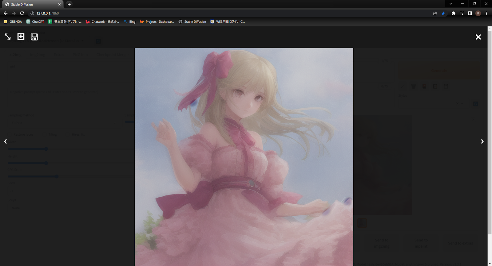Close the image lightbox viewer

[478, 37]
